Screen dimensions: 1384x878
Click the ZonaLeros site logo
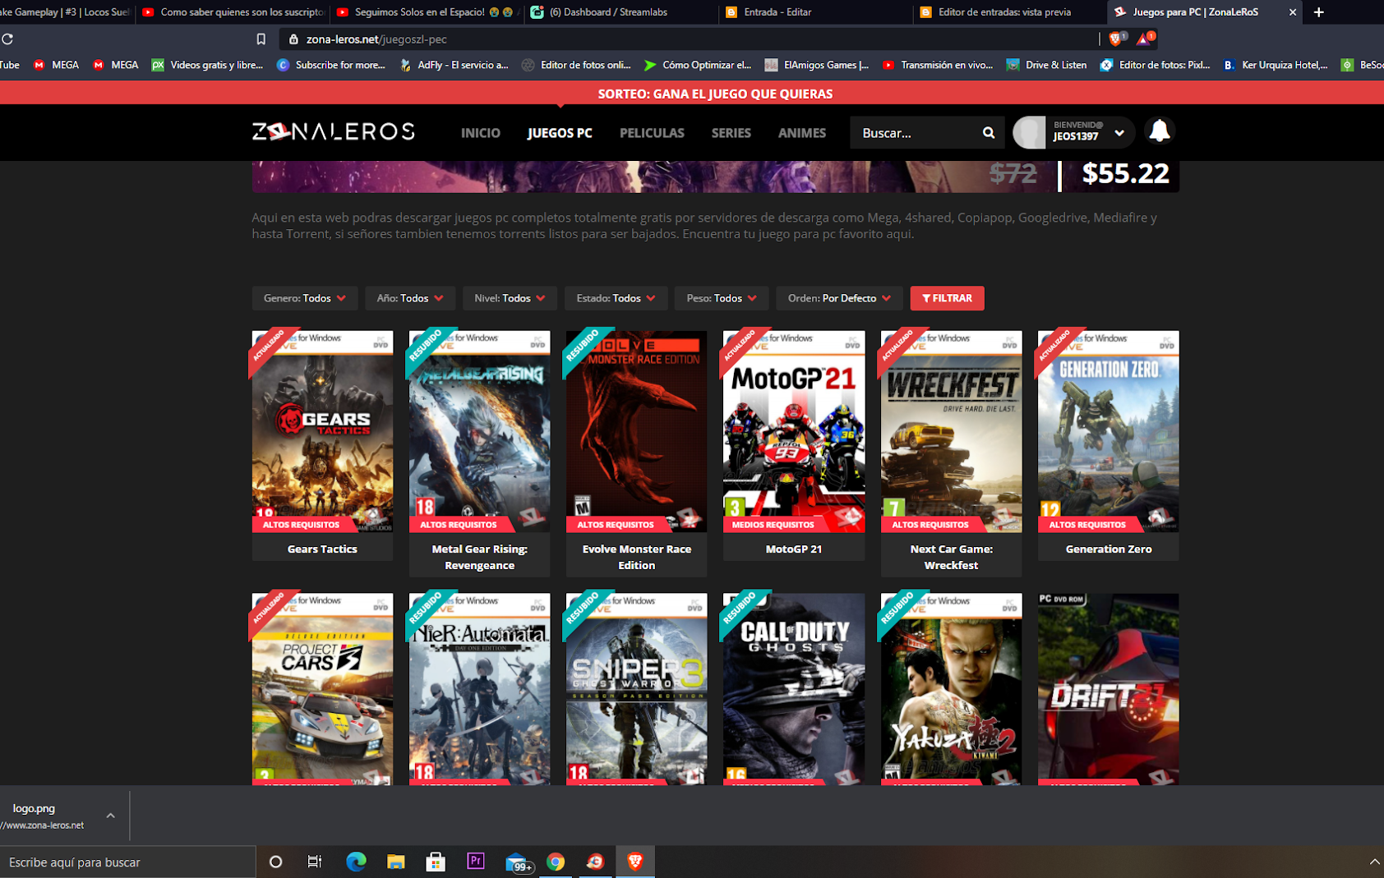coord(332,131)
